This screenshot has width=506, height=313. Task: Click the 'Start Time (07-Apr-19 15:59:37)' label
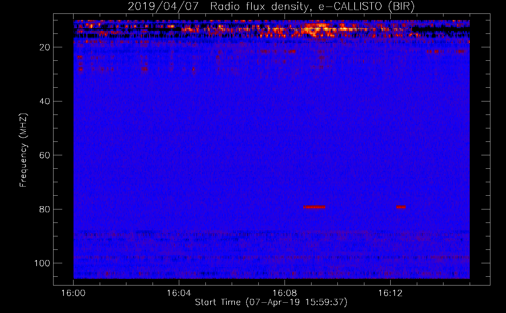tap(271, 302)
